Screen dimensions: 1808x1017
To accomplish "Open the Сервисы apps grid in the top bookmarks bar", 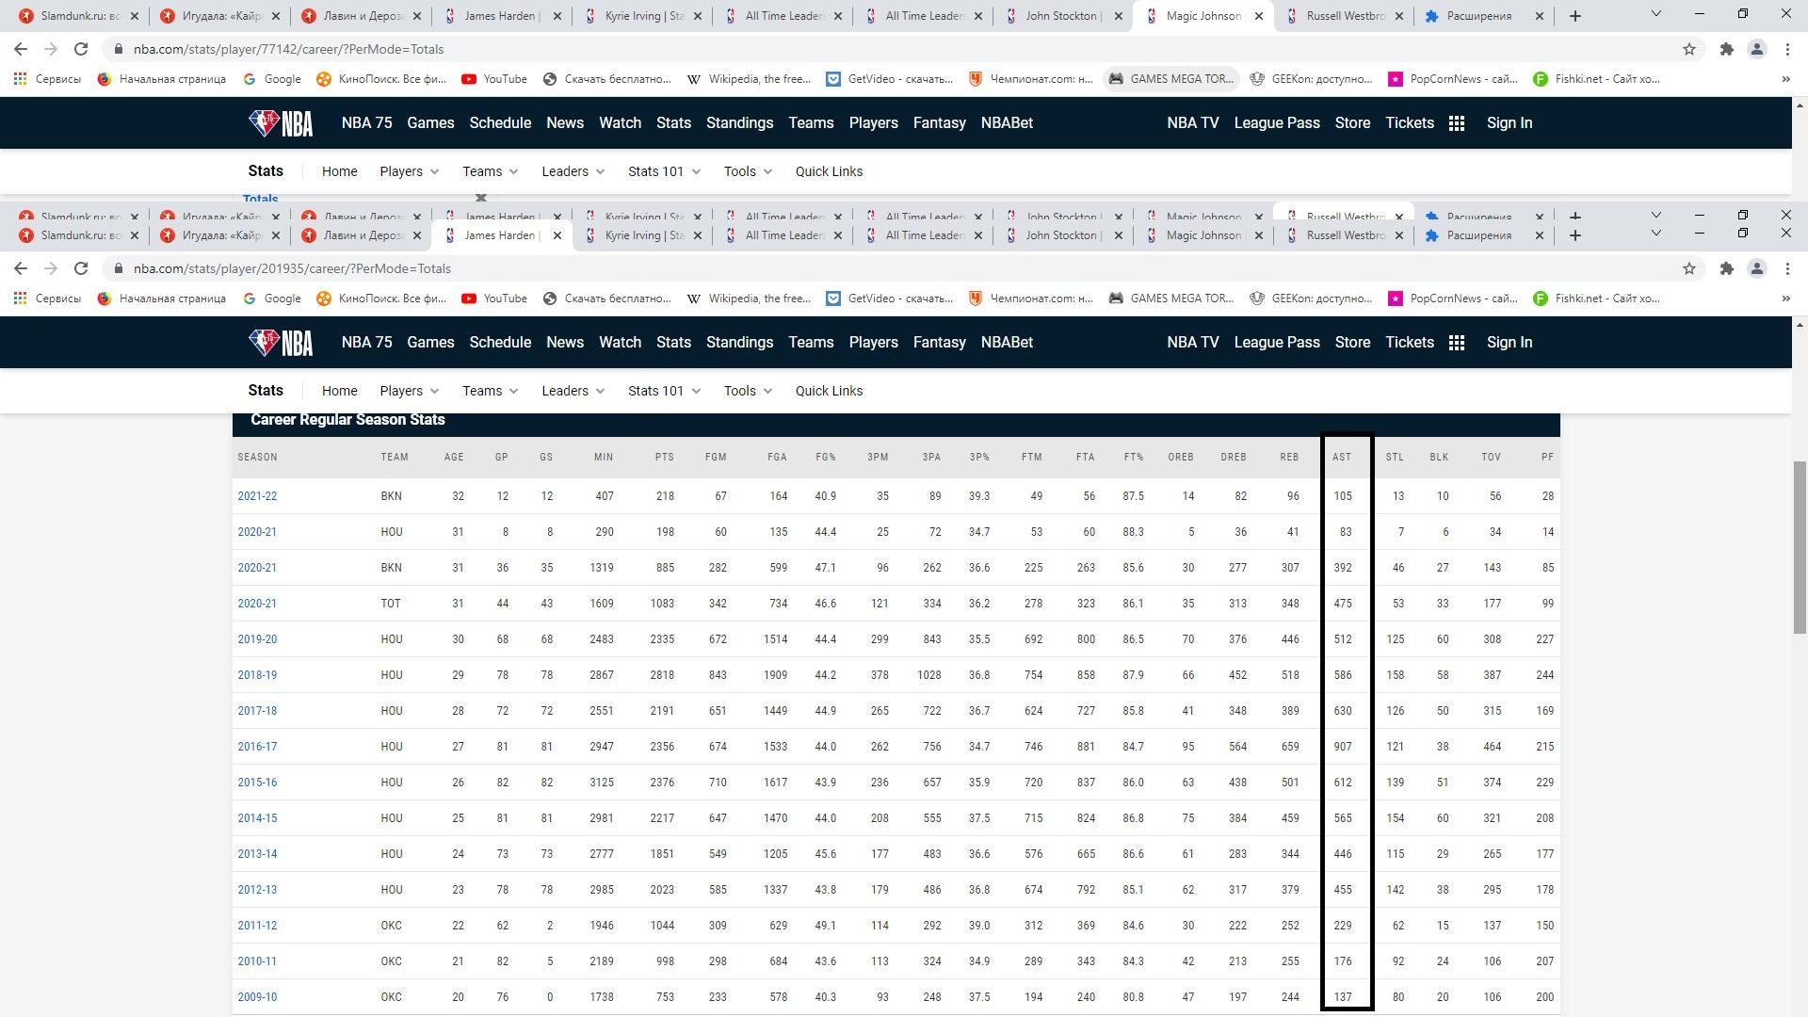I will [47, 79].
